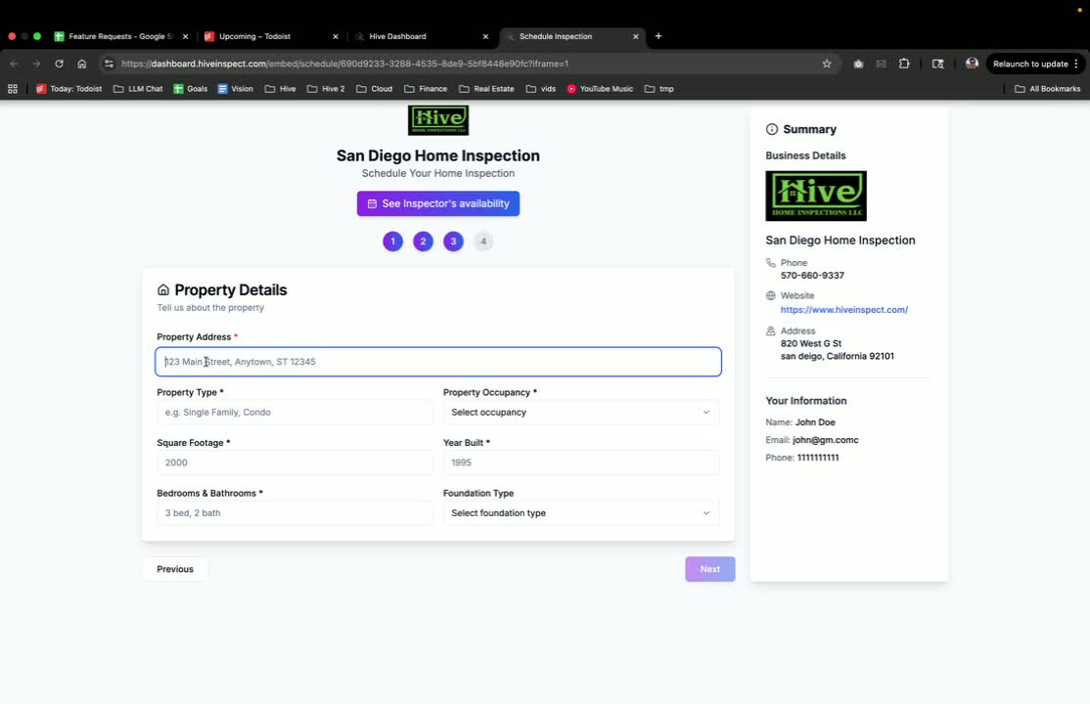Screen dimensions: 1090x704
Task: Open the vids bookmark folder
Action: click(x=541, y=89)
